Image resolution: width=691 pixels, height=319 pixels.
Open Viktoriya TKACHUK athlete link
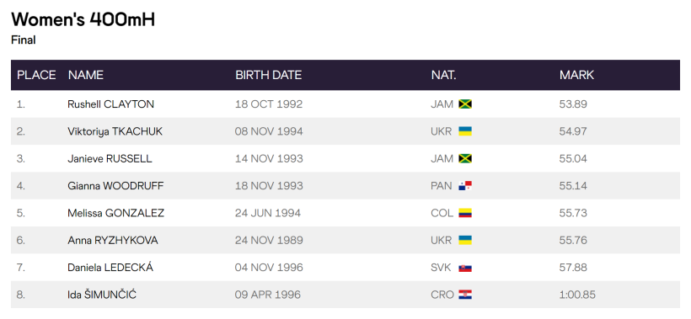[x=115, y=131]
